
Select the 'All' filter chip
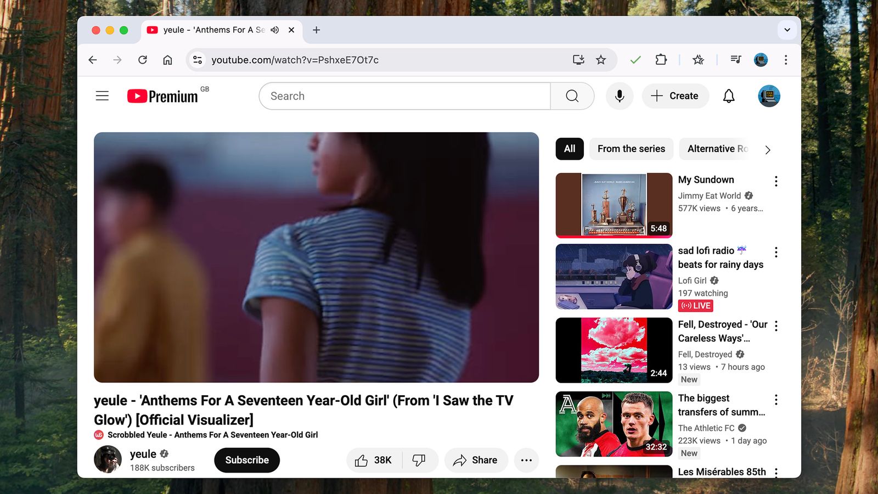click(570, 149)
